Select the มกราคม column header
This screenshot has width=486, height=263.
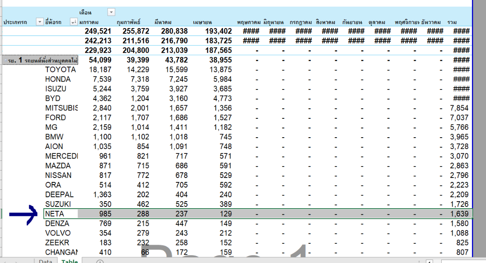point(89,22)
